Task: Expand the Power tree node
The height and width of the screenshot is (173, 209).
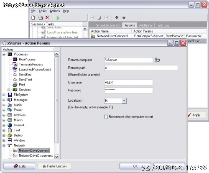Action: point(4,110)
